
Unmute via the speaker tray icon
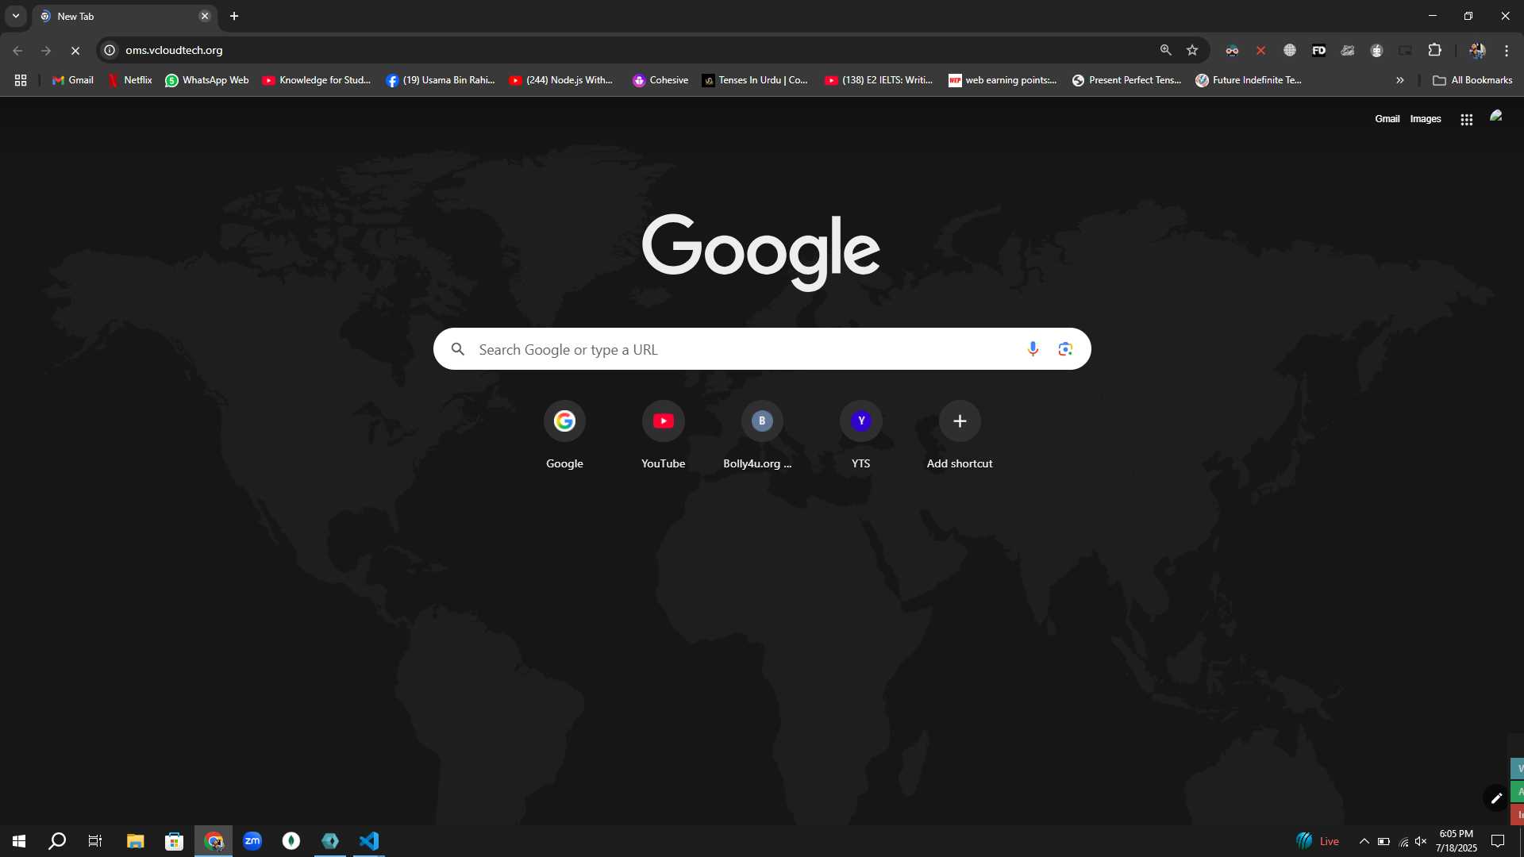(x=1421, y=841)
